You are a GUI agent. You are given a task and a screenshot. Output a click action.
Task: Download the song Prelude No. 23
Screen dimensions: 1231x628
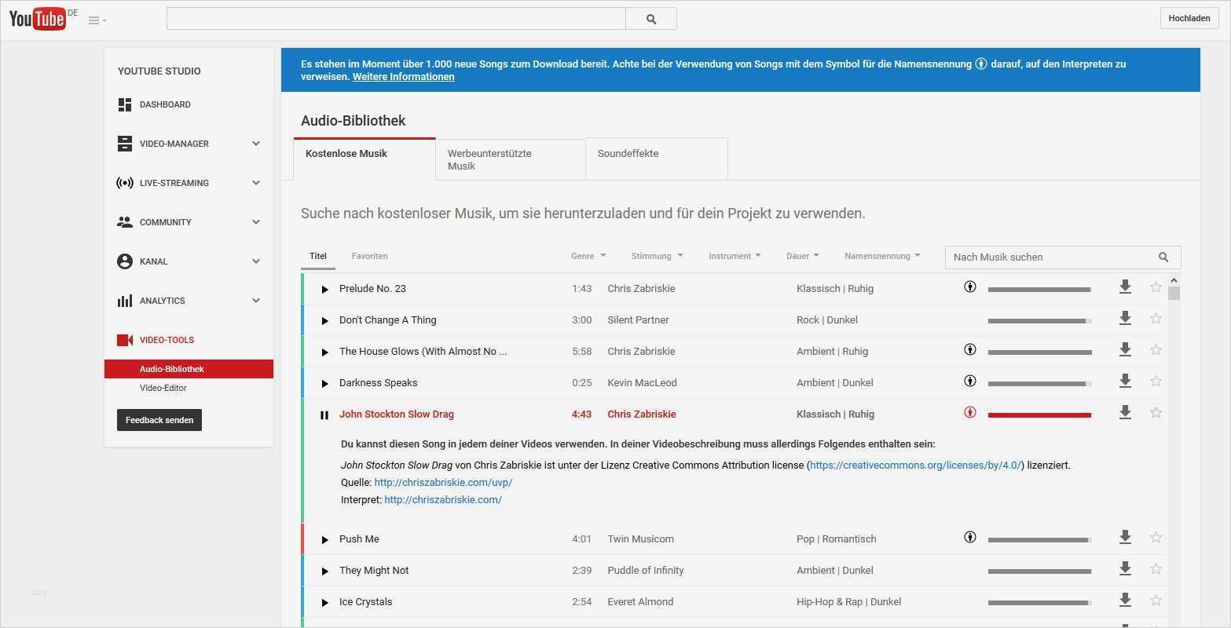(x=1125, y=287)
